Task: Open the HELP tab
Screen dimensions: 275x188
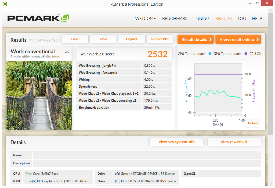Action: click(257, 19)
